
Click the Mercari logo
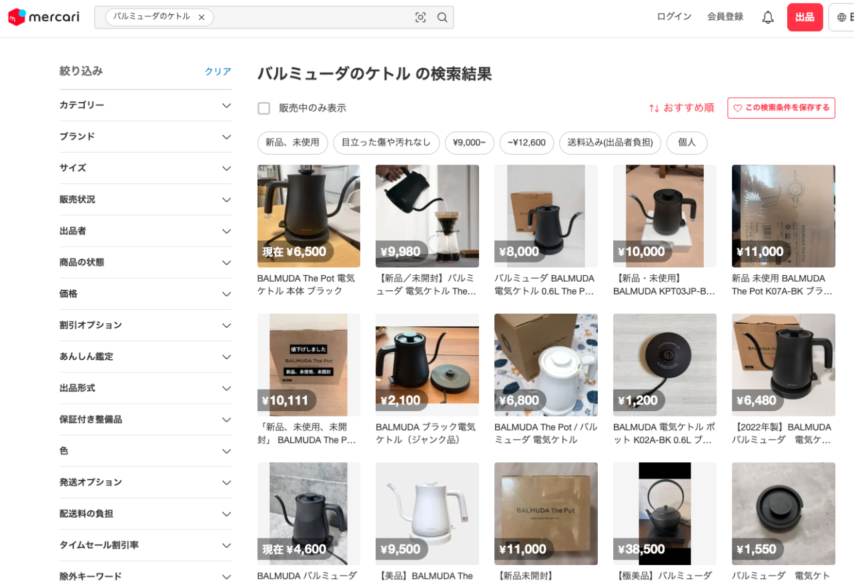point(43,17)
